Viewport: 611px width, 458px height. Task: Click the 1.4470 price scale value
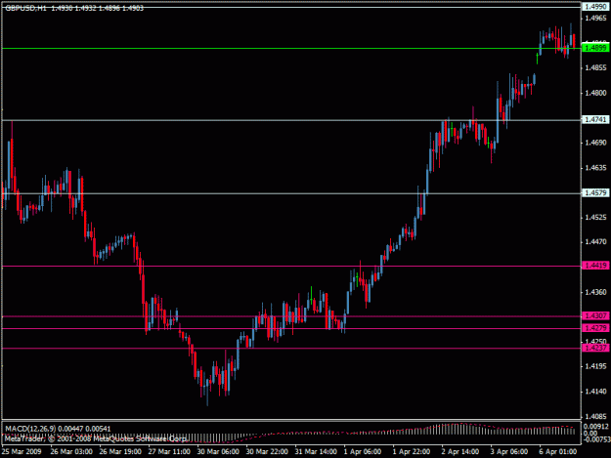pos(595,242)
